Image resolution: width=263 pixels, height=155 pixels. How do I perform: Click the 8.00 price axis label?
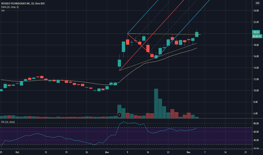pyautogui.click(x=256, y=102)
